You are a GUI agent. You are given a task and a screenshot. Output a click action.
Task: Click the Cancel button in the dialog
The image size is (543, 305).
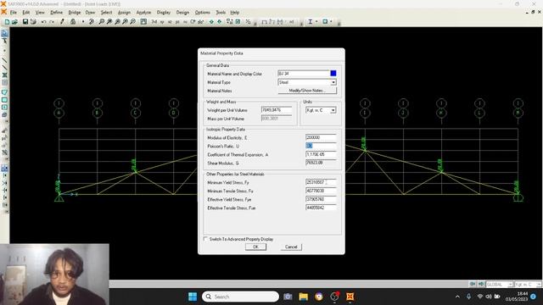tap(291, 247)
